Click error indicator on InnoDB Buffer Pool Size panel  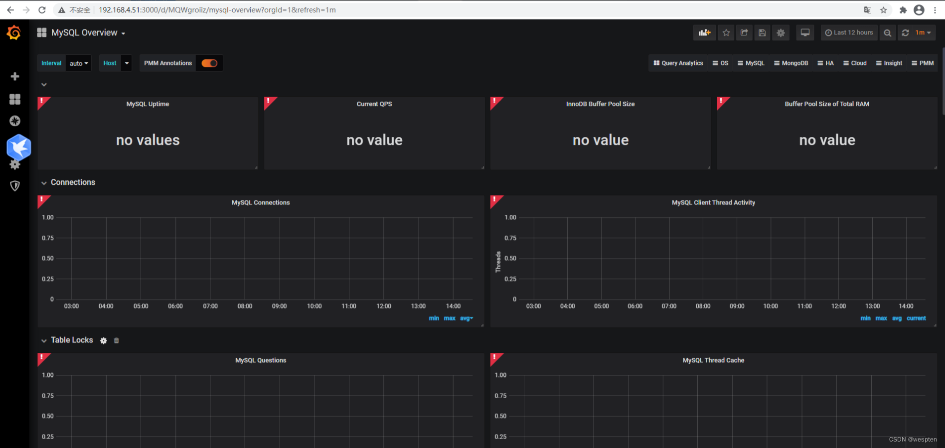(494, 101)
